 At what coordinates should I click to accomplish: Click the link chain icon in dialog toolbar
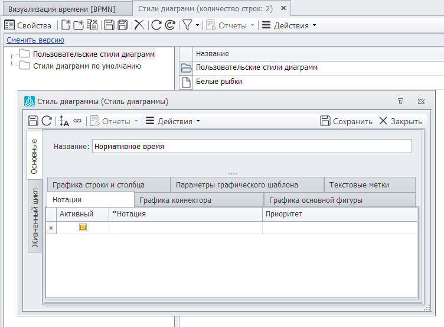tap(77, 121)
